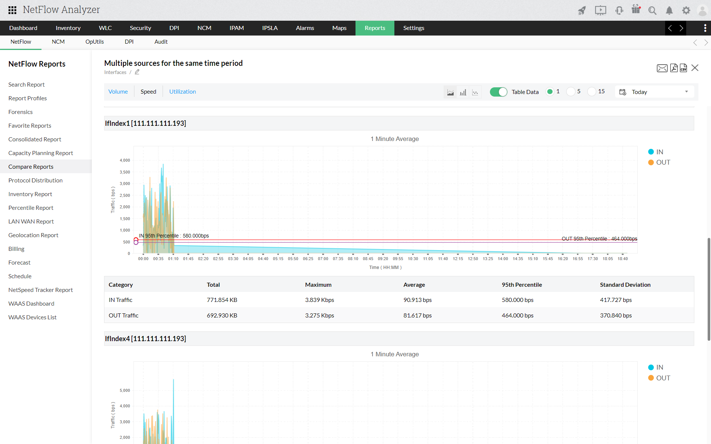
Task: Switch to bar chart view icon
Action: tap(463, 92)
